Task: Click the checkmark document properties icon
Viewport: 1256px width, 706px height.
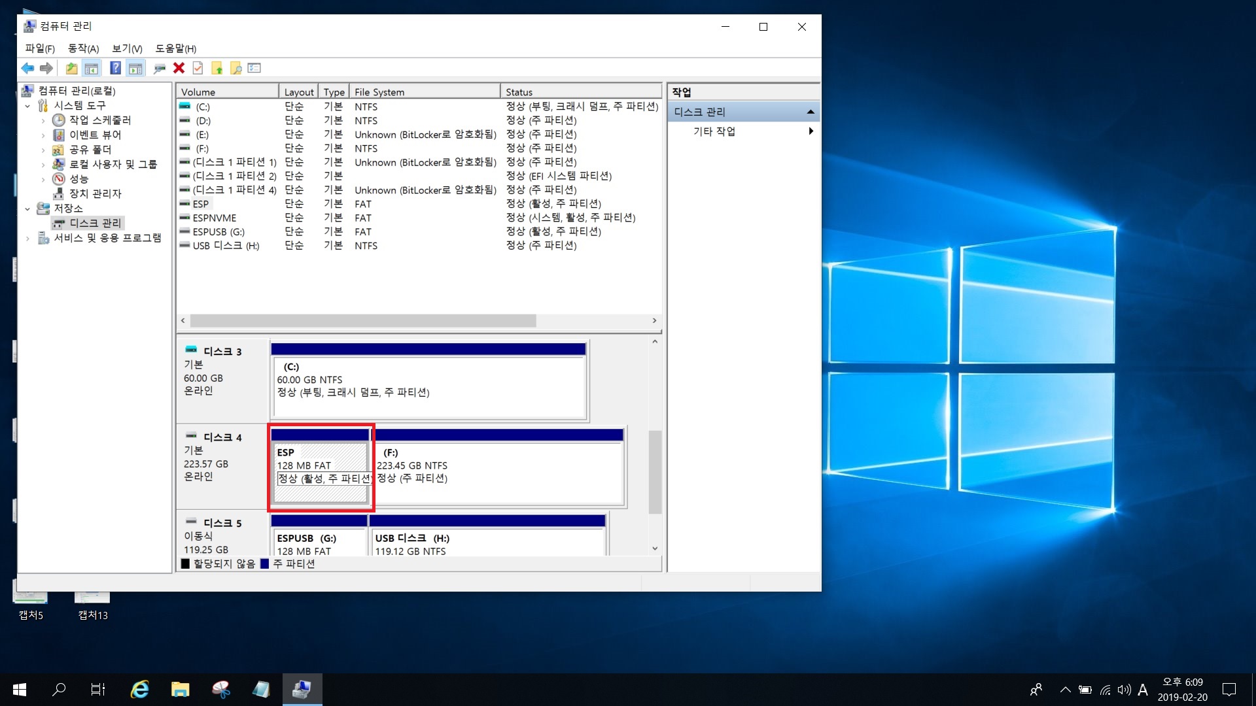Action: click(198, 68)
